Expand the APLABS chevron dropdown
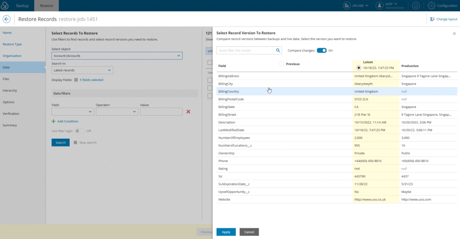 point(366,6)
